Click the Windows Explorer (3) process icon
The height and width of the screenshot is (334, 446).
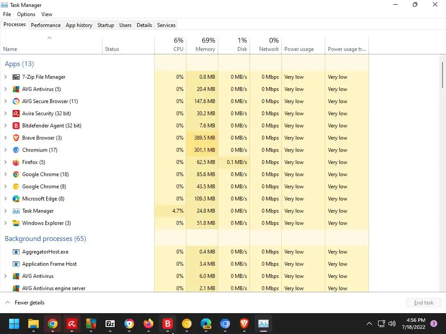16,223
